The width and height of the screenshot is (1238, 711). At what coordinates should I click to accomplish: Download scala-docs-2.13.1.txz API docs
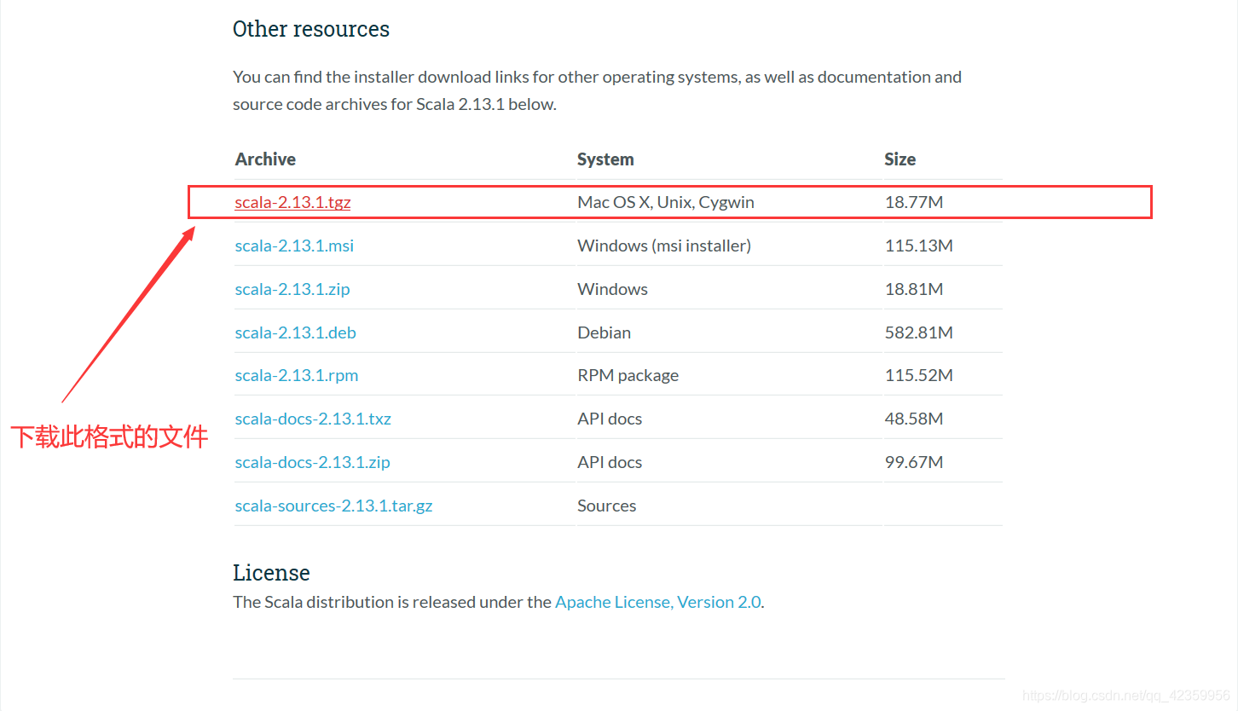tap(313, 419)
